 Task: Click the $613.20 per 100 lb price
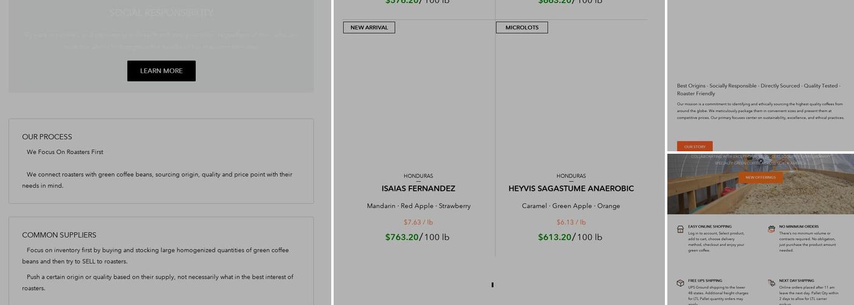570,237
